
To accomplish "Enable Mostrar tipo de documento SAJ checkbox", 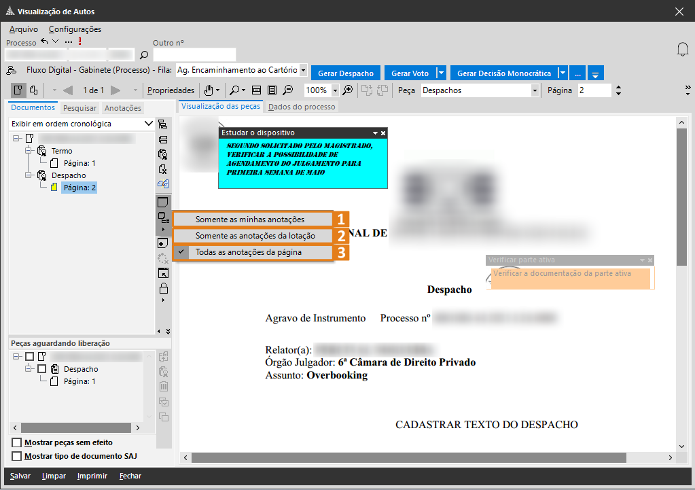I will 17,456.
